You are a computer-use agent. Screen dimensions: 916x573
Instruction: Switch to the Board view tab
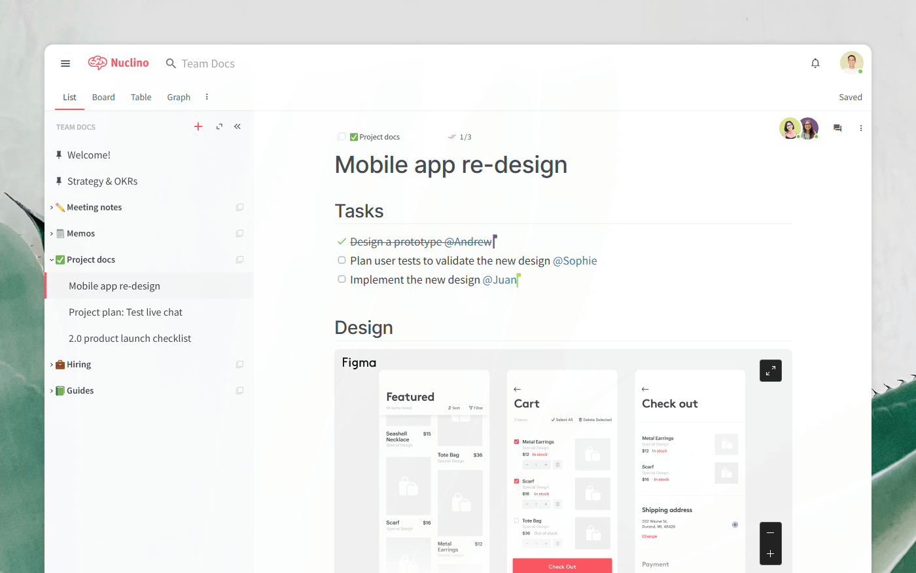point(103,97)
